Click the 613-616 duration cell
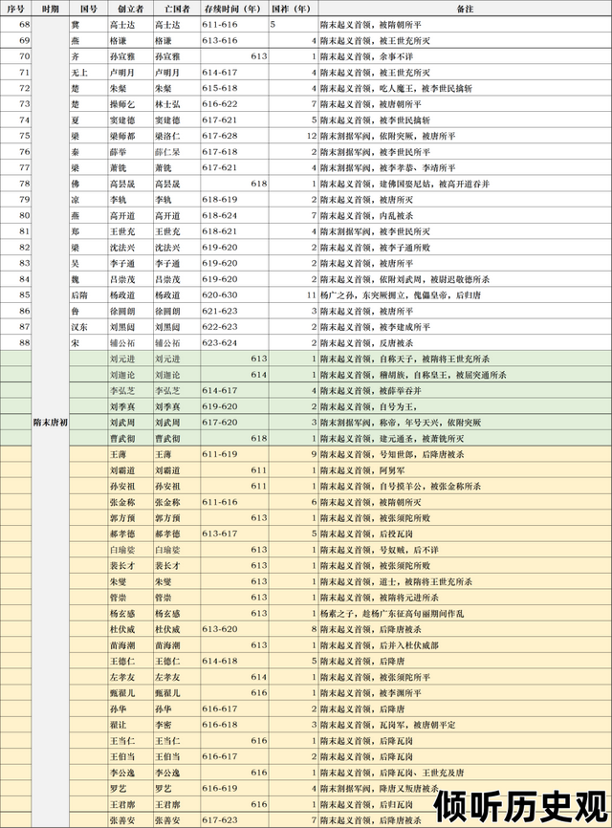 pos(234,40)
